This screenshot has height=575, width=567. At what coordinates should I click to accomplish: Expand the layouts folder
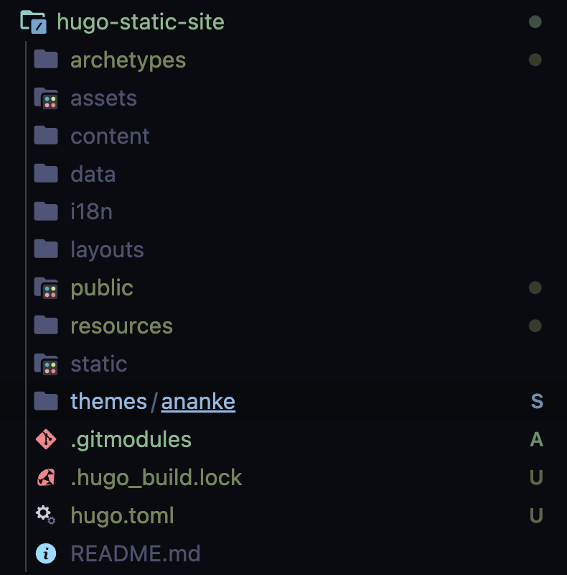click(x=106, y=249)
